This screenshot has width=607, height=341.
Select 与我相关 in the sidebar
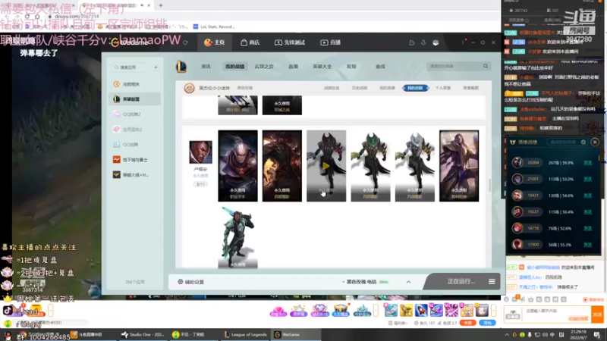click(135, 84)
